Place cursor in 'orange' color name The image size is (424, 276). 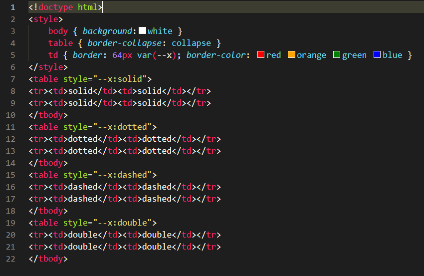click(311, 55)
